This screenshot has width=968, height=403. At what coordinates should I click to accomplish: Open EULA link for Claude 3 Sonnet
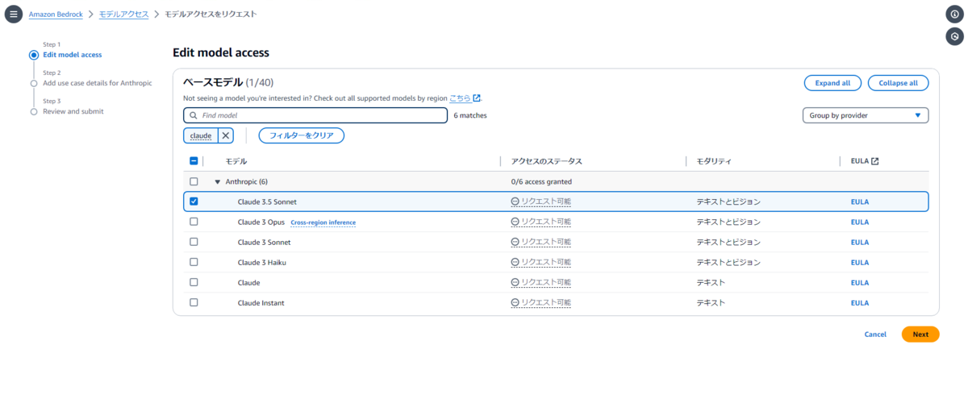coord(860,242)
